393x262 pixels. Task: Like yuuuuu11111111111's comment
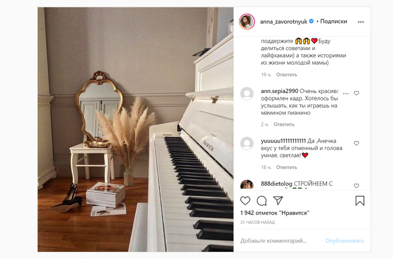click(356, 143)
